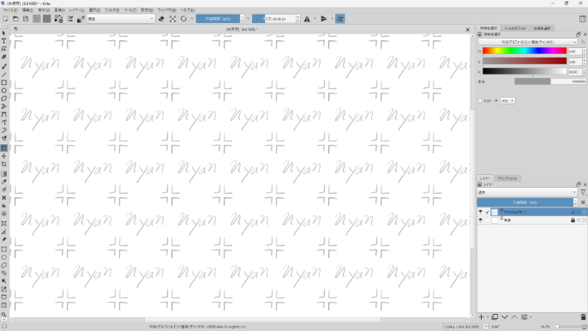Open the レイヤー (Layer) menu
The height and width of the screenshot is (331, 588).
77,10
